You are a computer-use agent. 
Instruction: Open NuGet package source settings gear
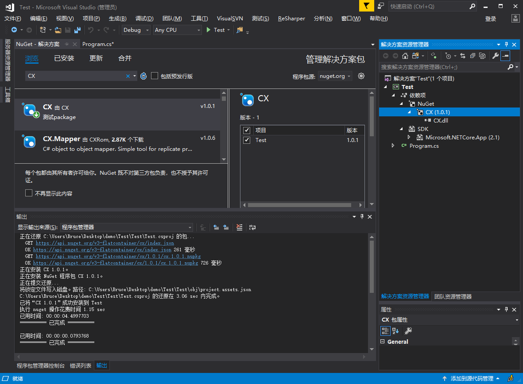click(361, 76)
